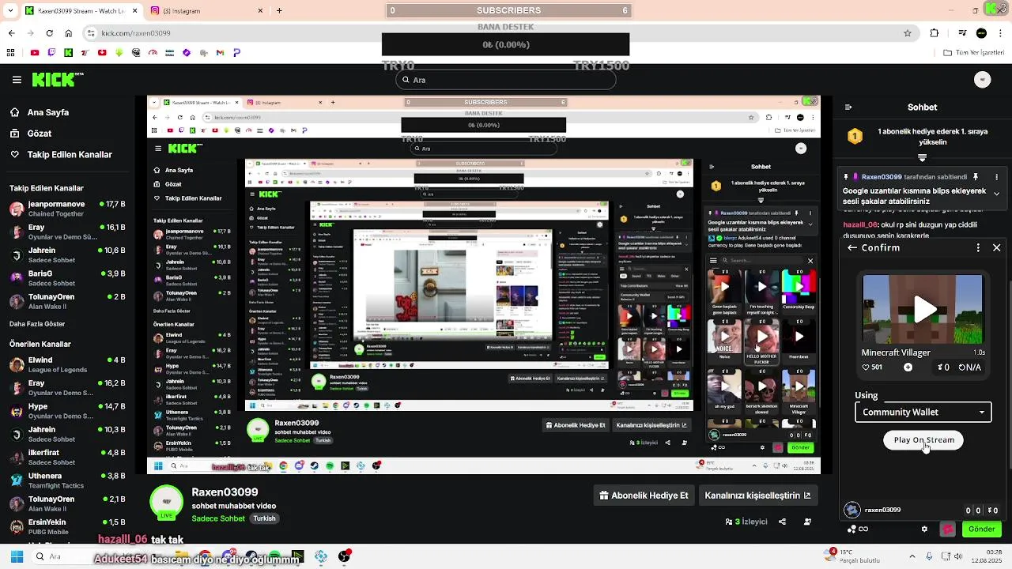Viewport: 1012px width, 569px height.
Task: Go back from the Confirm panel
Action: 852,247
